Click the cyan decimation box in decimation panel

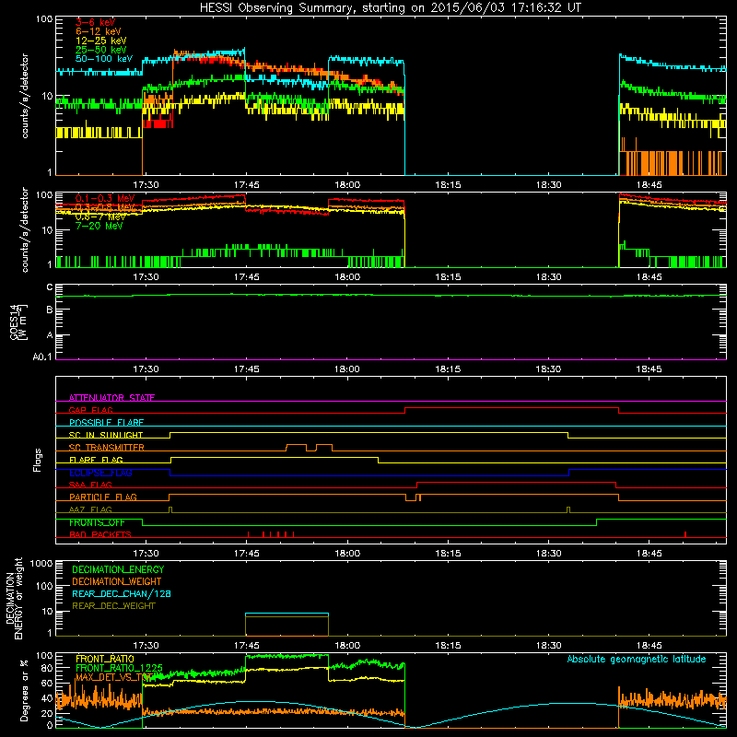pos(287,625)
